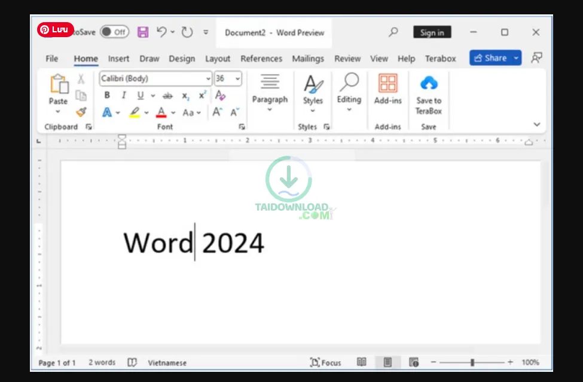The width and height of the screenshot is (583, 382).
Task: Click the zoom slider in status bar
Action: click(472, 362)
